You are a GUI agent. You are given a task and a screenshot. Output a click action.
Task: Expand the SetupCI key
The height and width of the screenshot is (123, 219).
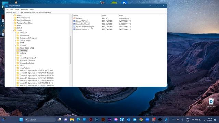tap(15, 65)
